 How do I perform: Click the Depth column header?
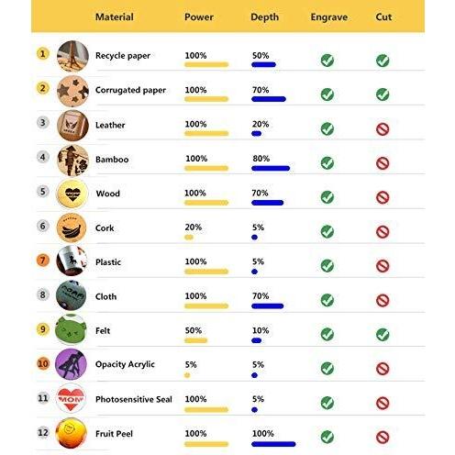pos(264,17)
